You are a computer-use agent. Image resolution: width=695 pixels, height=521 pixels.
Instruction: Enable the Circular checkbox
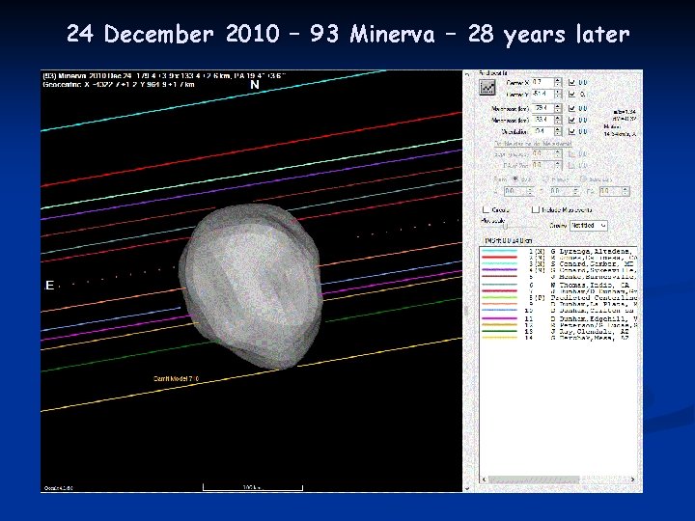(486, 209)
